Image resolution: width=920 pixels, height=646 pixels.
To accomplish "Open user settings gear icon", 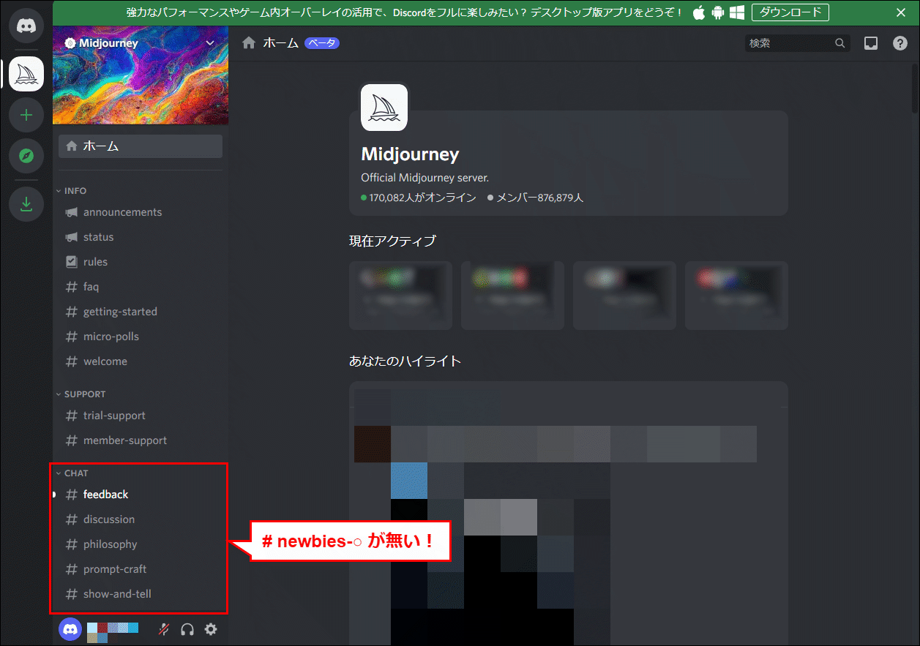I will tap(211, 629).
